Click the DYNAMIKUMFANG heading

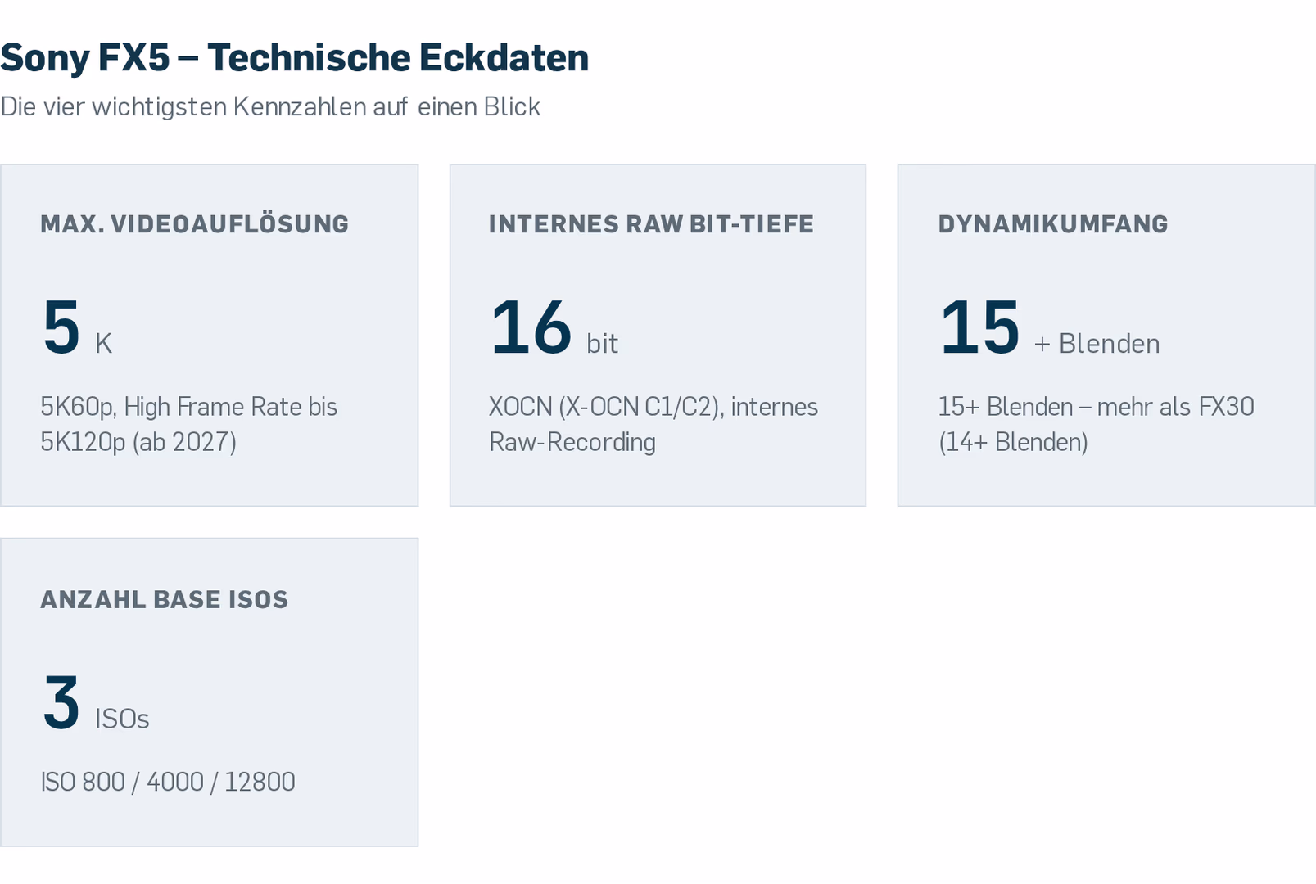point(1053,223)
